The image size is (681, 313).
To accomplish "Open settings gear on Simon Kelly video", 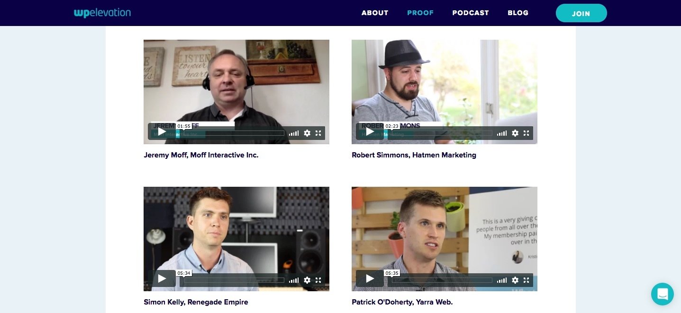I will 307,280.
